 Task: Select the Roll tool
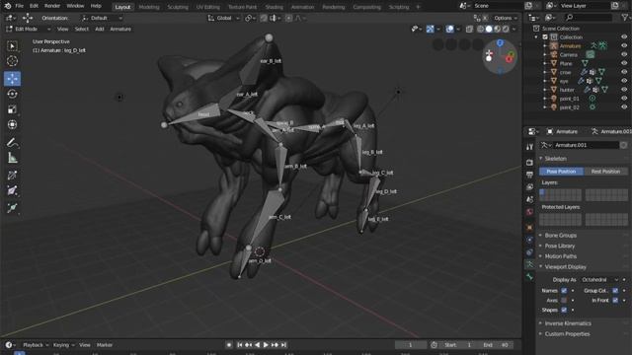pyautogui.click(x=12, y=176)
